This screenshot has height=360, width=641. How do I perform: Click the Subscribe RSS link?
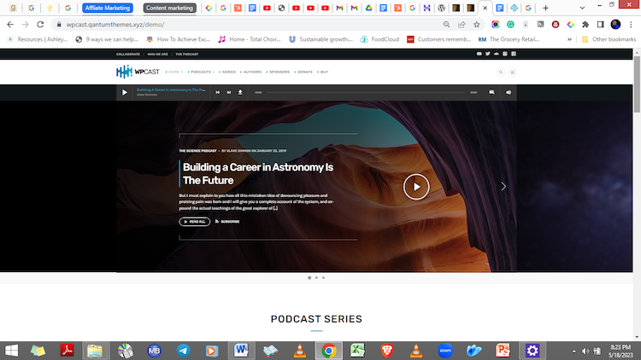pyautogui.click(x=227, y=222)
